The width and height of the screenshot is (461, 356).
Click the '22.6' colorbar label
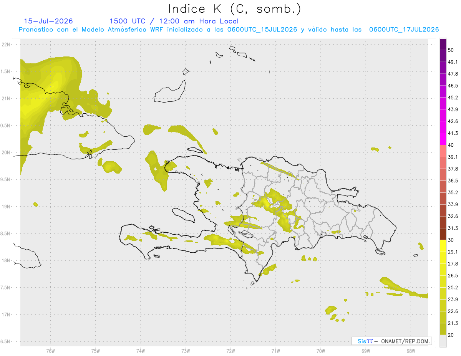pyautogui.click(x=453, y=311)
